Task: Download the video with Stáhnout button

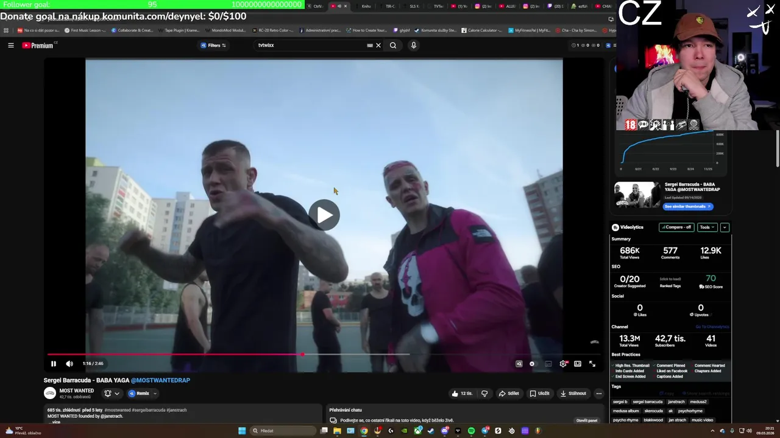Action: click(573, 394)
